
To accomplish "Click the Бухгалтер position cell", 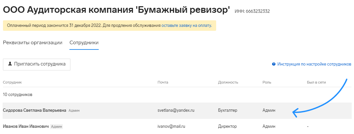I will click(228, 110).
